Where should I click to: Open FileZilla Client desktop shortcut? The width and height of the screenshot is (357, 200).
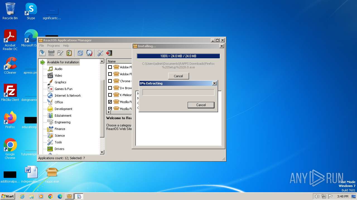[10, 93]
